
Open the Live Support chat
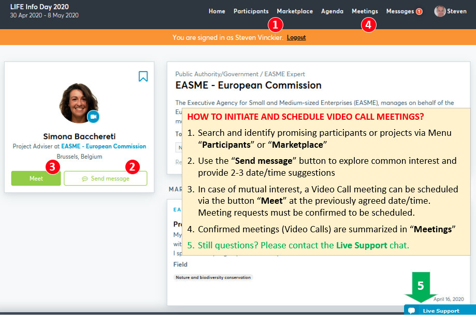click(440, 310)
